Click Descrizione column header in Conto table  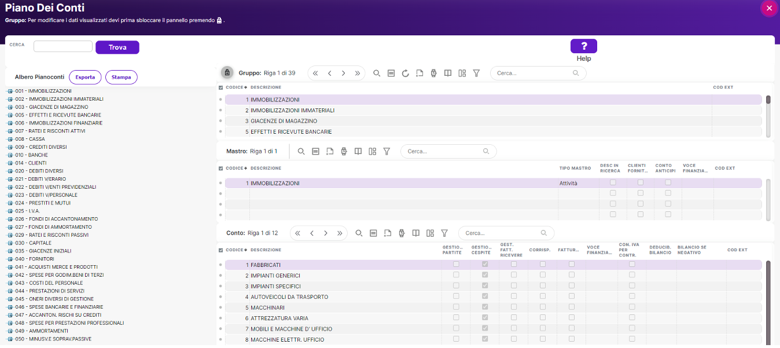point(266,250)
